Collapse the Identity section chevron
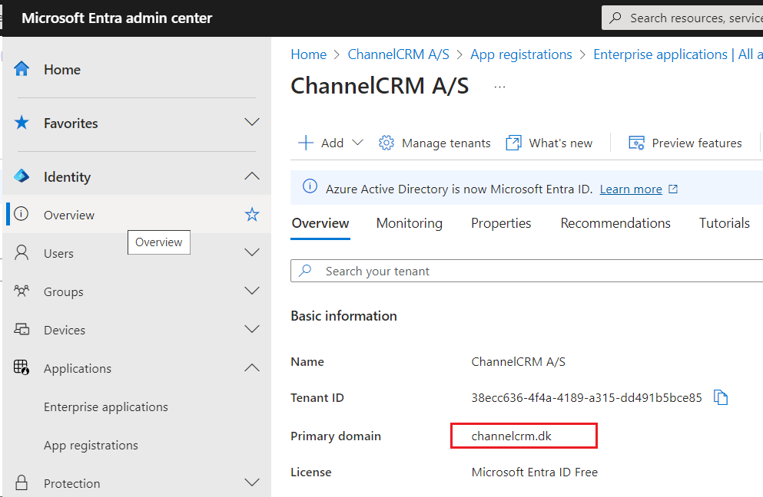 coord(251,176)
